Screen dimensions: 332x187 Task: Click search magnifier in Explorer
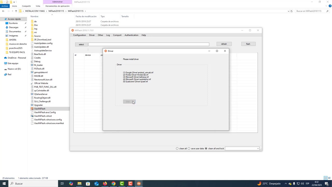(327, 11)
